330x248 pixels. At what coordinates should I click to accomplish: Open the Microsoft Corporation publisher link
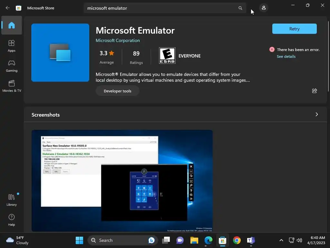click(x=118, y=40)
